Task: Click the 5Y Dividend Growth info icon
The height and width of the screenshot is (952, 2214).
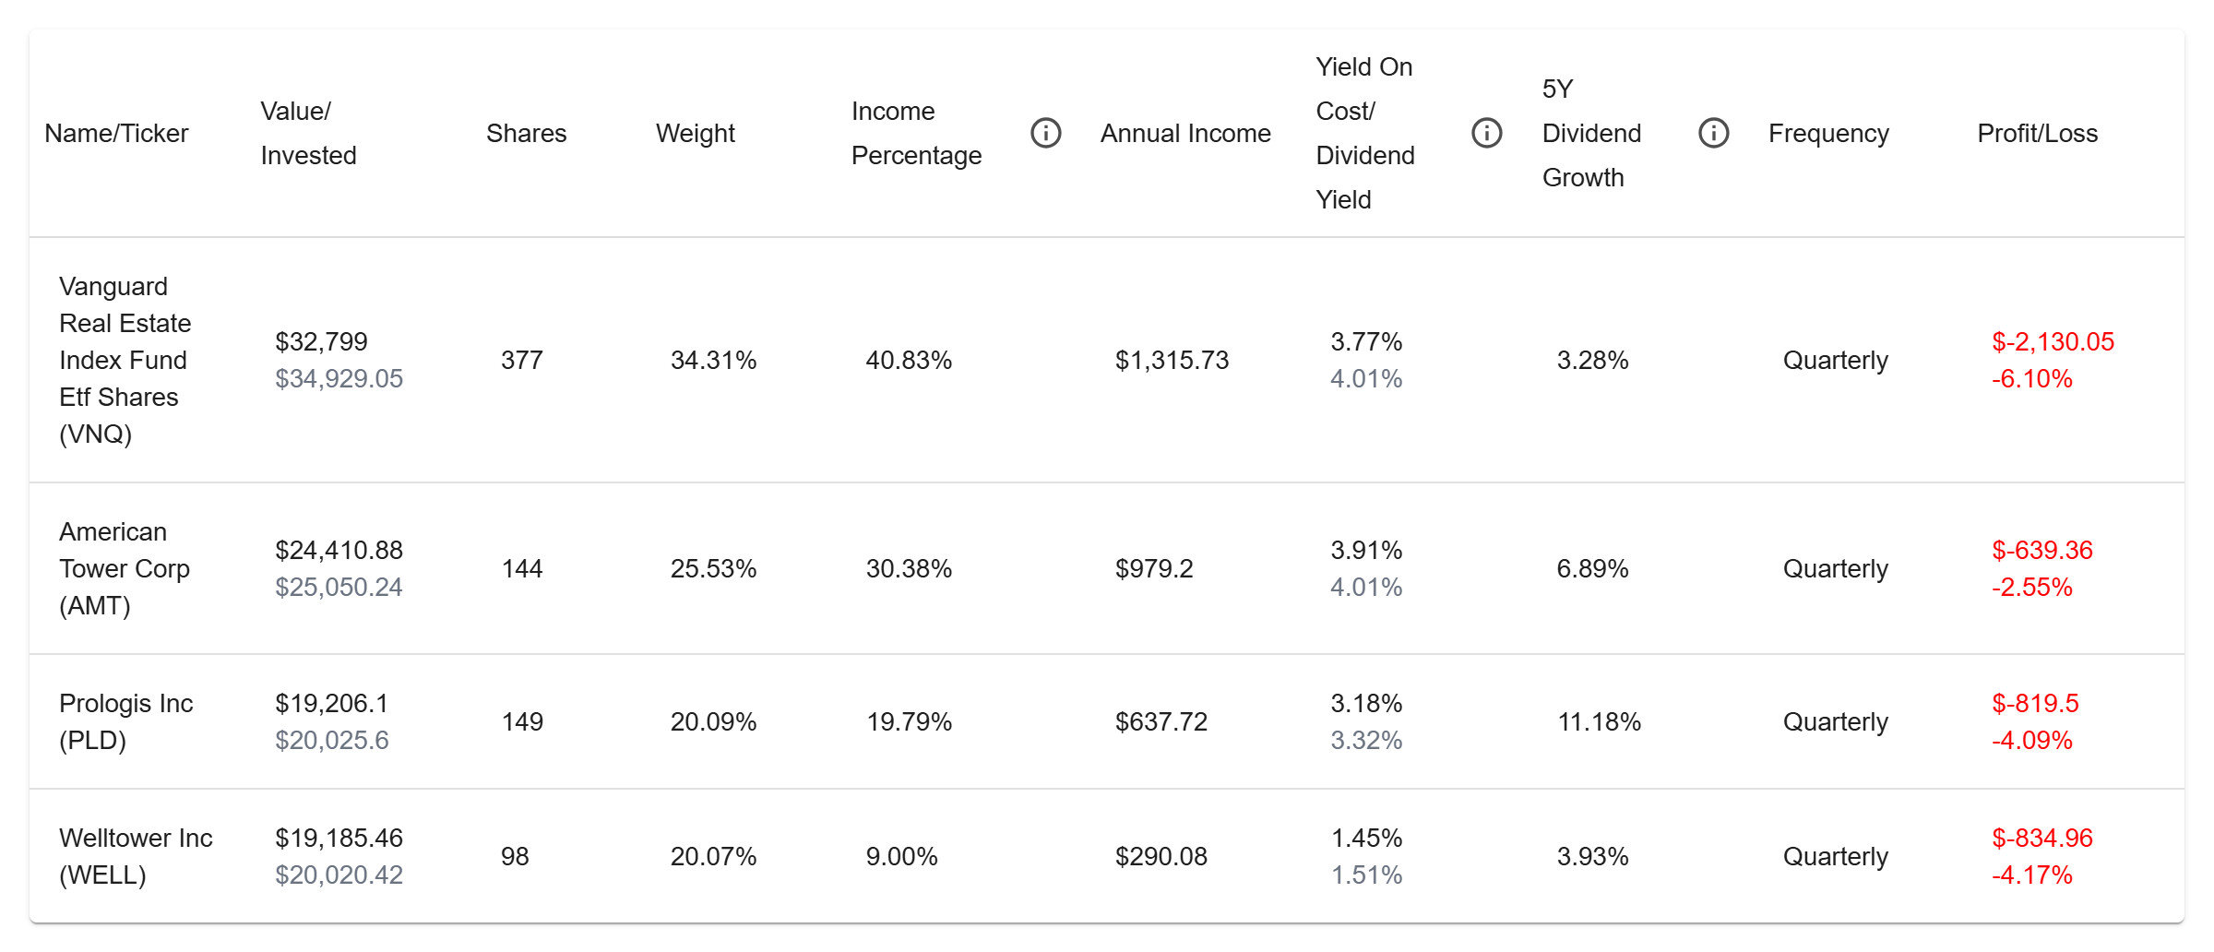Action: pos(1713,133)
